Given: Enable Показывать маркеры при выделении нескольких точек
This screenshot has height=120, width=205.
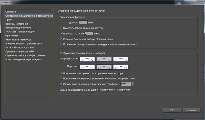Looking at the screenshot, I should click(61, 78).
